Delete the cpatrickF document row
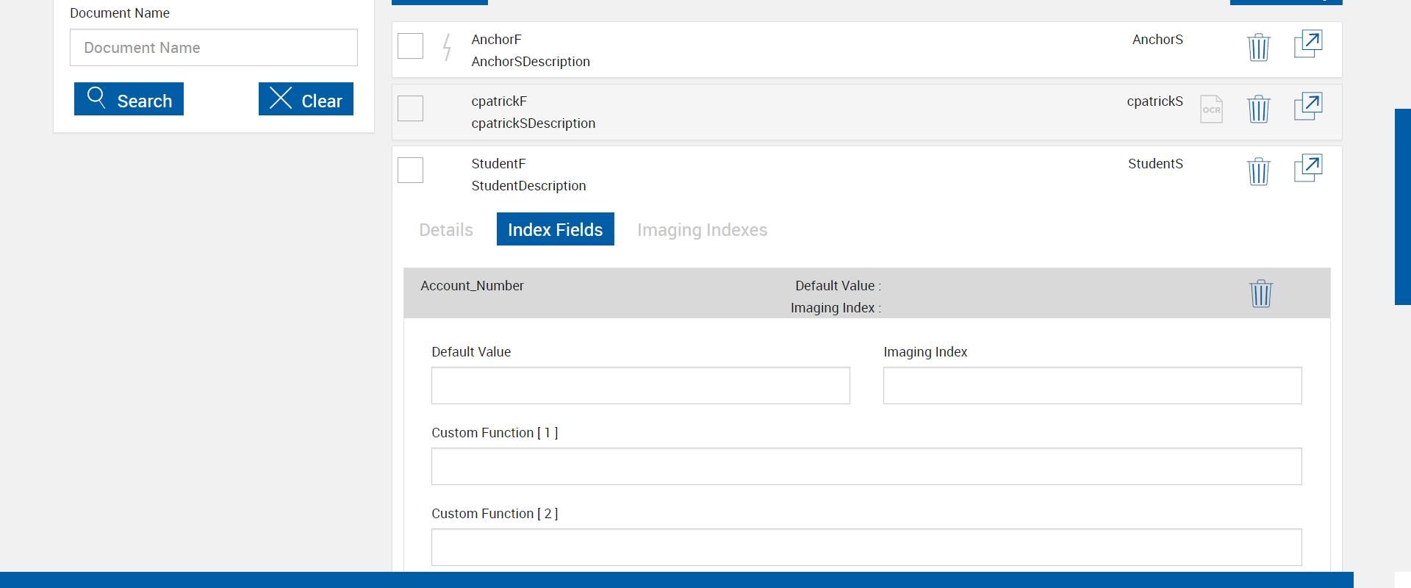The image size is (1411, 588). (x=1259, y=109)
